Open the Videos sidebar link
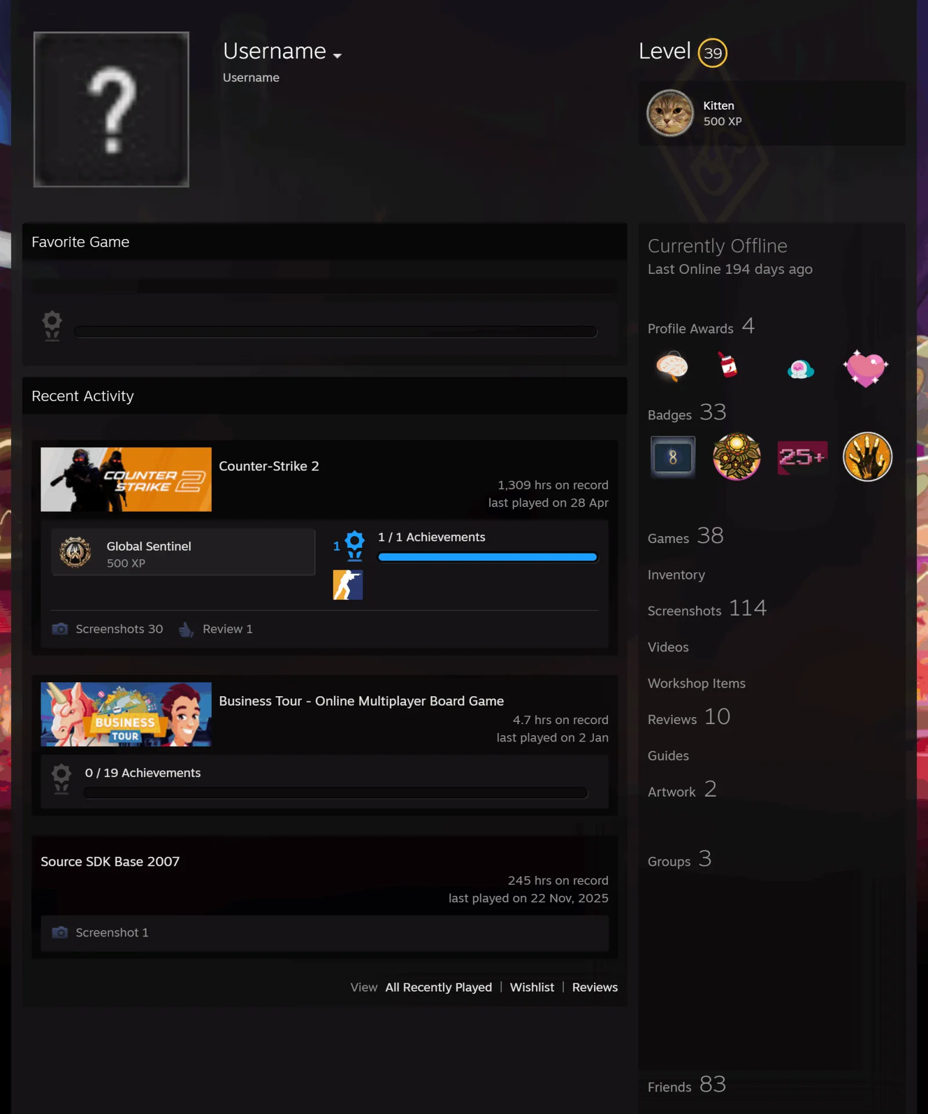The width and height of the screenshot is (928, 1114). [668, 647]
